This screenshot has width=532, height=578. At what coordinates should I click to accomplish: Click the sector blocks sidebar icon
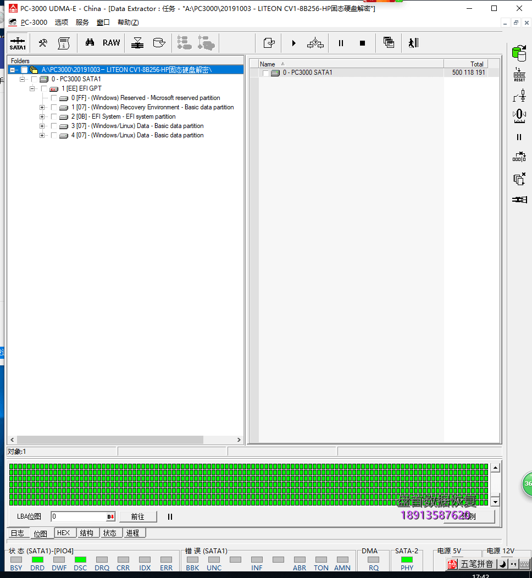pos(519,157)
